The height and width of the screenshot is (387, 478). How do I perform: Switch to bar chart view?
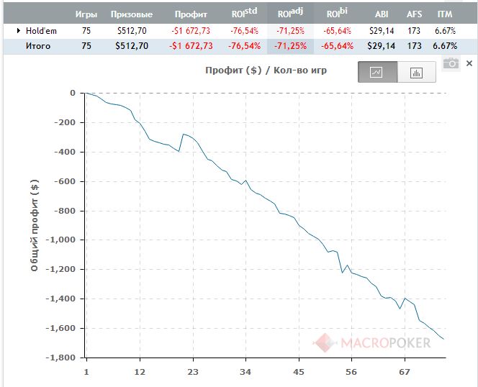point(416,72)
